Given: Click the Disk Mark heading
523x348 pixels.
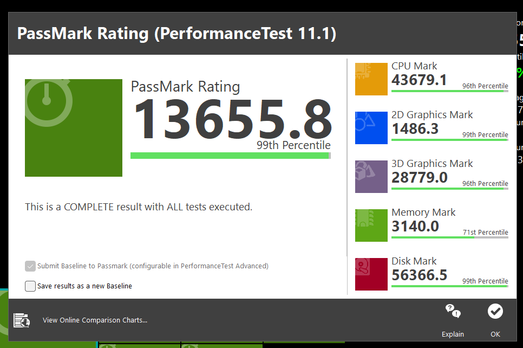Looking at the screenshot, I should (414, 261).
